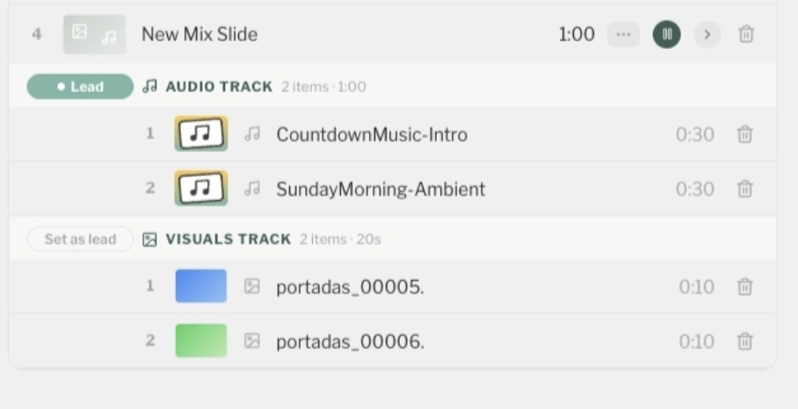The image size is (798, 409).
Task: Select the VISUALS TRACK header
Action: pyautogui.click(x=392, y=238)
